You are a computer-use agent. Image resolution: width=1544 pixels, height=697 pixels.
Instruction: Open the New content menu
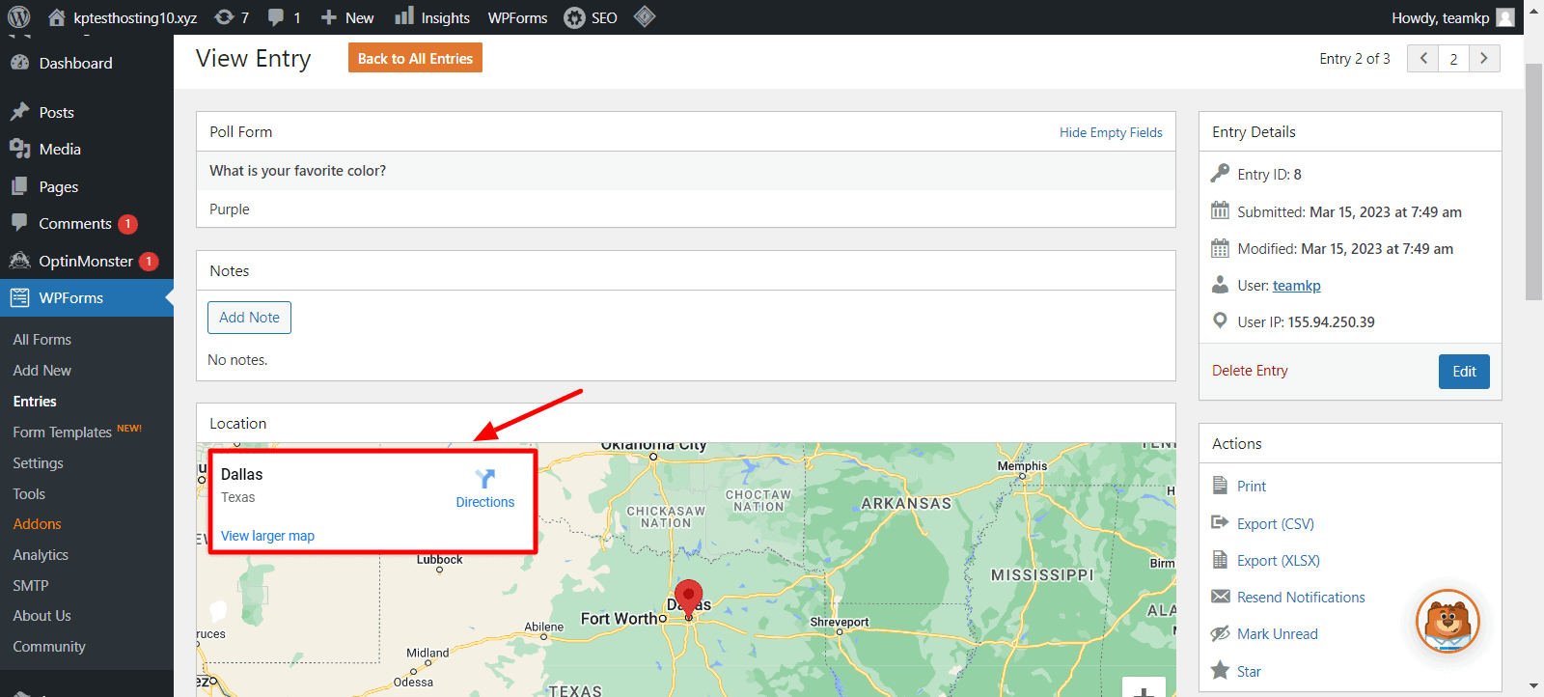click(347, 17)
